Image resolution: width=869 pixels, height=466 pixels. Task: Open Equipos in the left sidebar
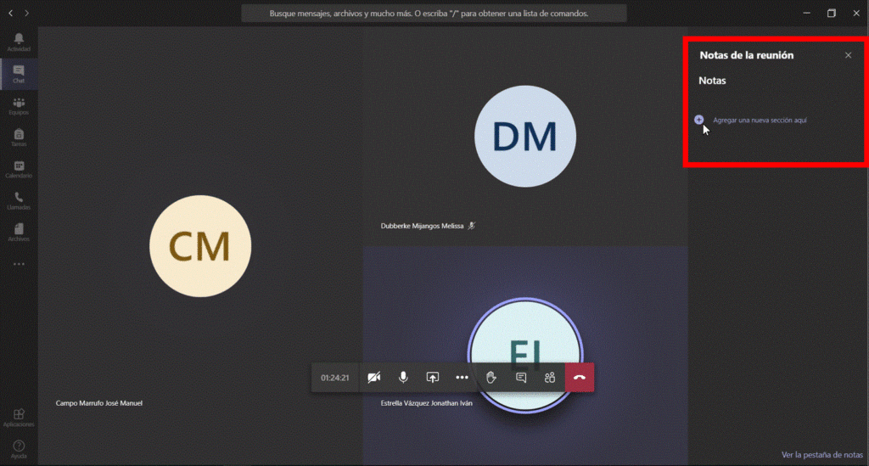[19, 105]
